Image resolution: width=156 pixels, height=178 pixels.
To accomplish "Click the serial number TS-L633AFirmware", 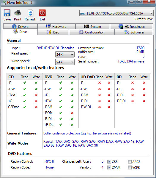I will (x=131, y=61).
